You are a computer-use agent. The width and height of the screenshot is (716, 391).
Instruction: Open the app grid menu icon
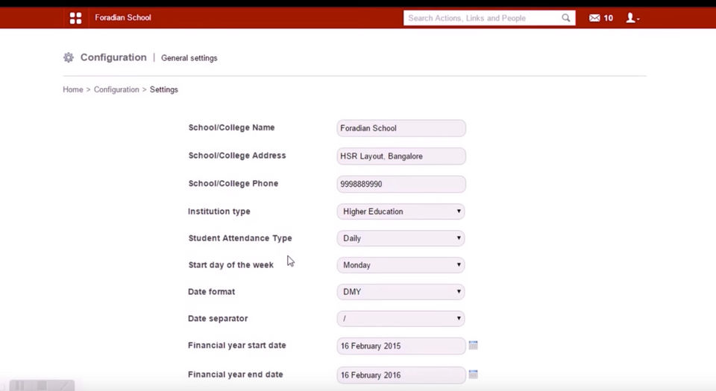75,18
